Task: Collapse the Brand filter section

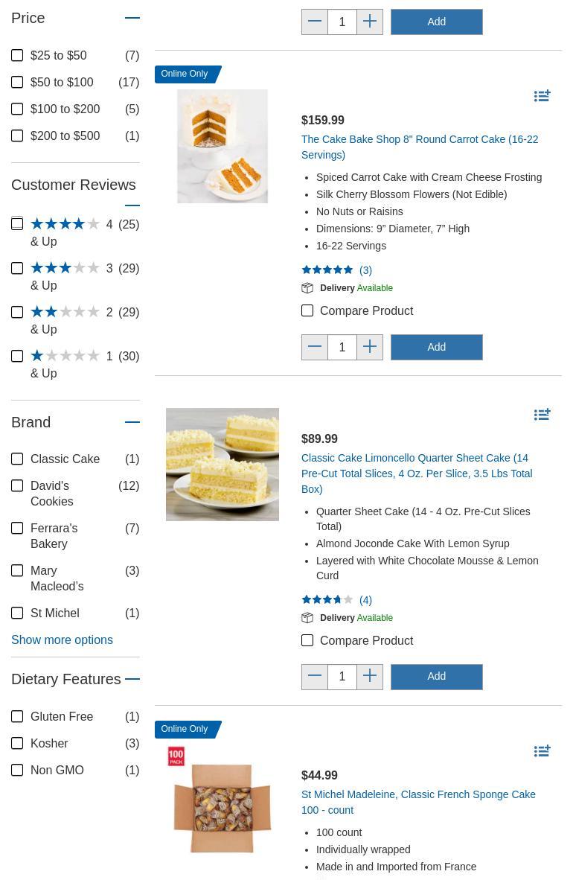Action: (132, 422)
